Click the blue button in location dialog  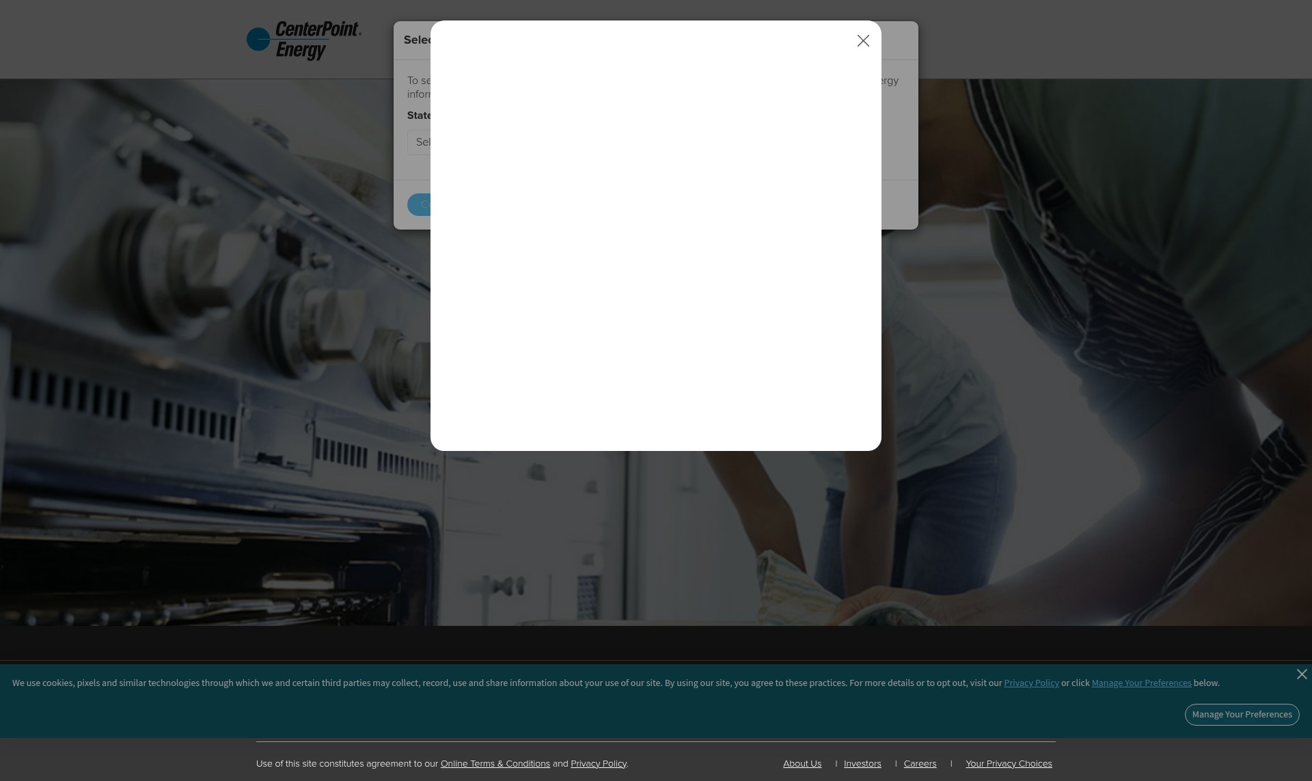click(419, 204)
